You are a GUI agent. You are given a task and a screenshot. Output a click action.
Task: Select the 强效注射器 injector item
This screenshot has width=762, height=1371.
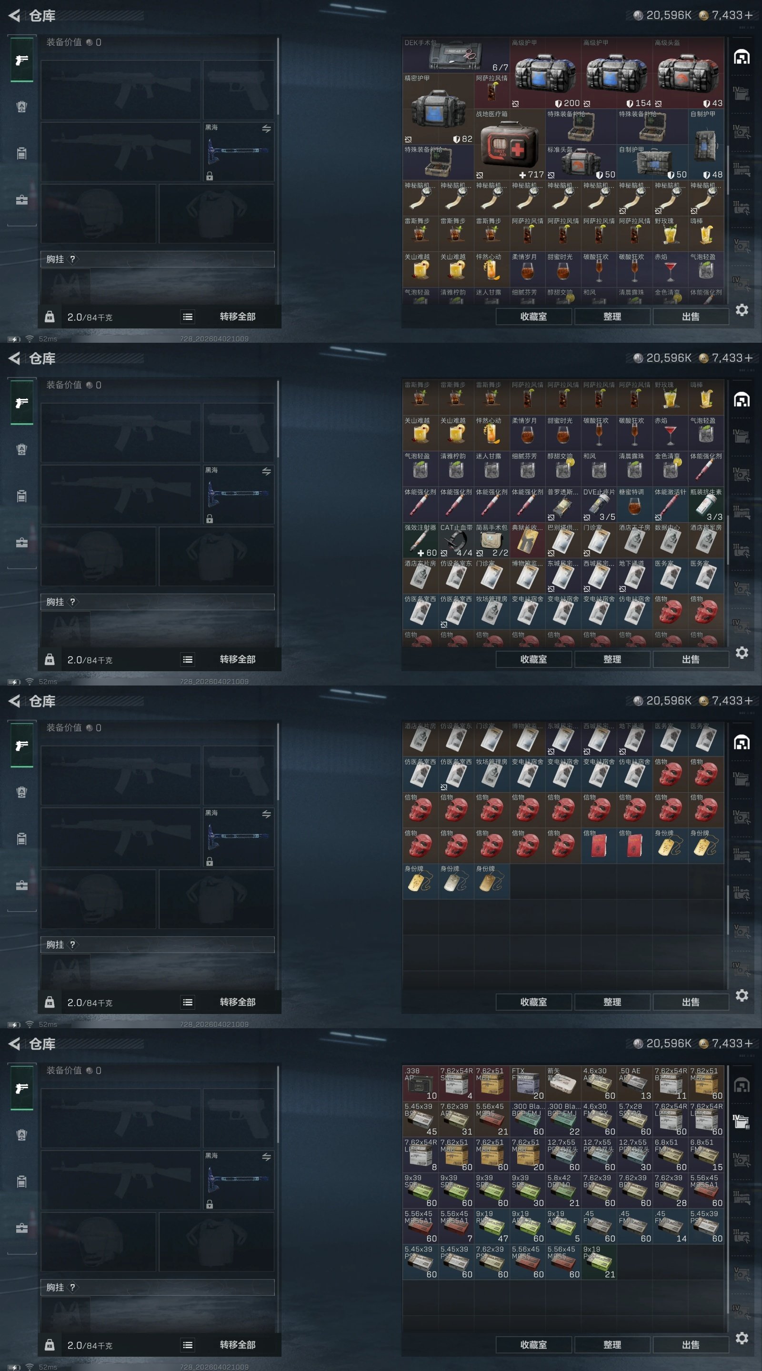420,540
